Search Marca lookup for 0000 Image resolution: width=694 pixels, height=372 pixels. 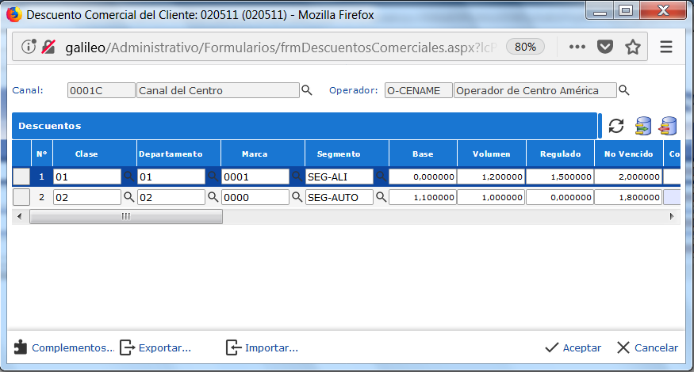click(297, 196)
